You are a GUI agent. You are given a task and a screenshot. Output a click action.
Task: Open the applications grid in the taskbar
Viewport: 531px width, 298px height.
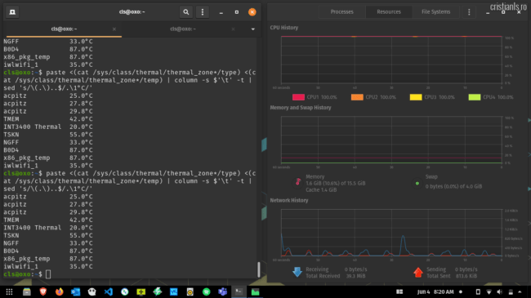pos(9,292)
